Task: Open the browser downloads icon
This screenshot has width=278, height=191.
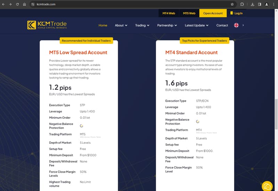Action: [253, 4]
